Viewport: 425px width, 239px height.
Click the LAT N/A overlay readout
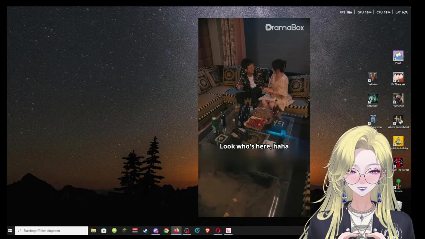click(x=401, y=12)
